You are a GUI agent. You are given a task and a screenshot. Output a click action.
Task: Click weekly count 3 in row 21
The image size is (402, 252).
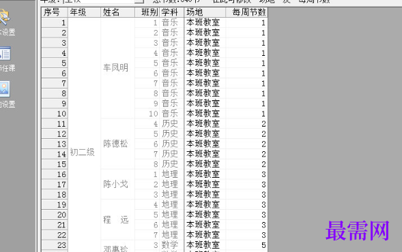(246, 225)
